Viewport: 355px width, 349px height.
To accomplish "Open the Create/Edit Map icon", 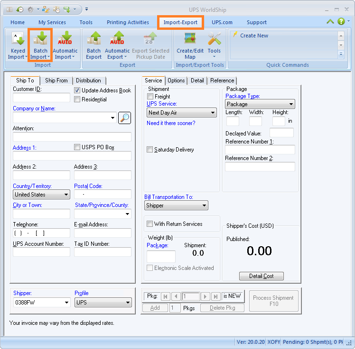I will pos(190,38).
